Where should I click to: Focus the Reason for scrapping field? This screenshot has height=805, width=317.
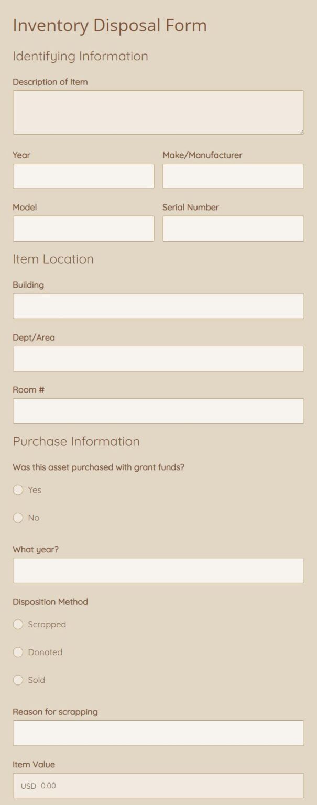[158, 733]
